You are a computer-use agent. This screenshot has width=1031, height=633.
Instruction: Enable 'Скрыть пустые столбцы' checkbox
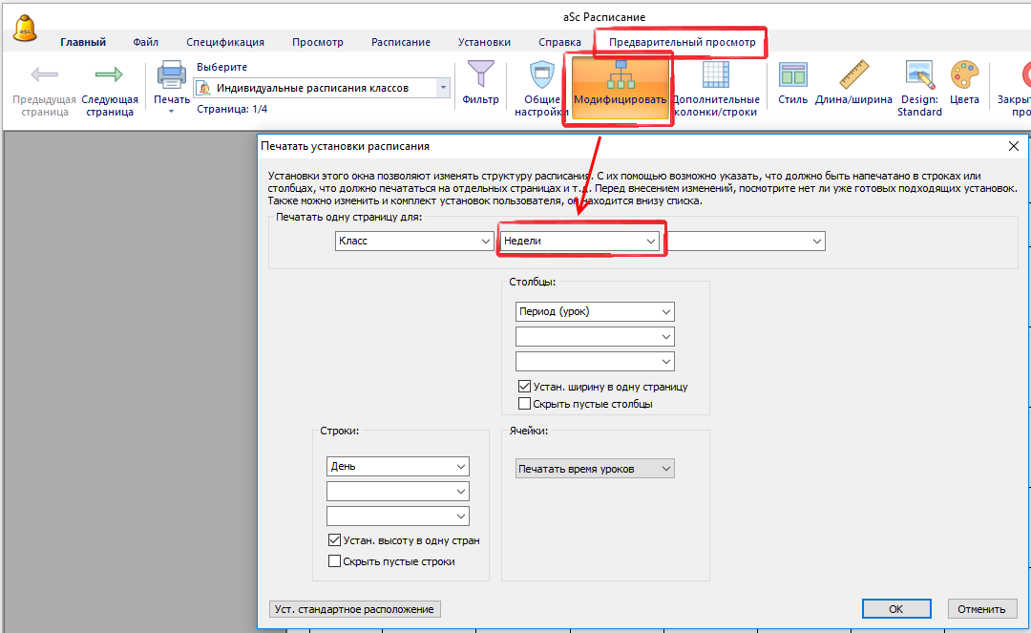pyautogui.click(x=524, y=404)
